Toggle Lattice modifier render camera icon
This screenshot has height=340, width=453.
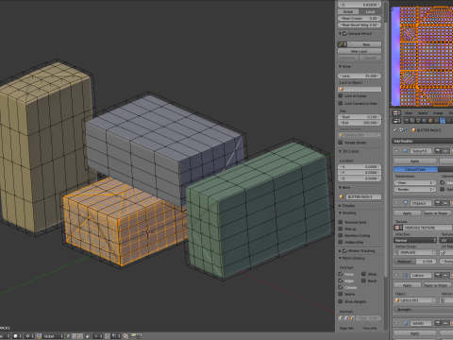pyautogui.click(x=438, y=276)
